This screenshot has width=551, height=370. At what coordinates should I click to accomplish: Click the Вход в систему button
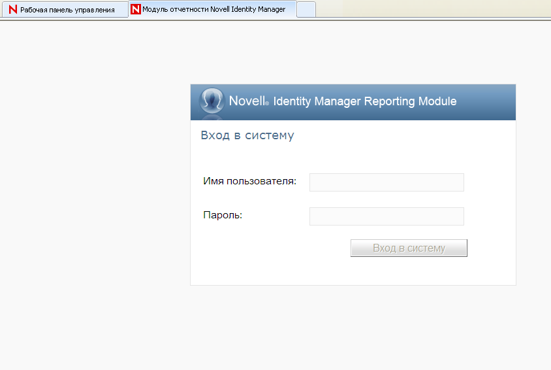[x=409, y=248]
